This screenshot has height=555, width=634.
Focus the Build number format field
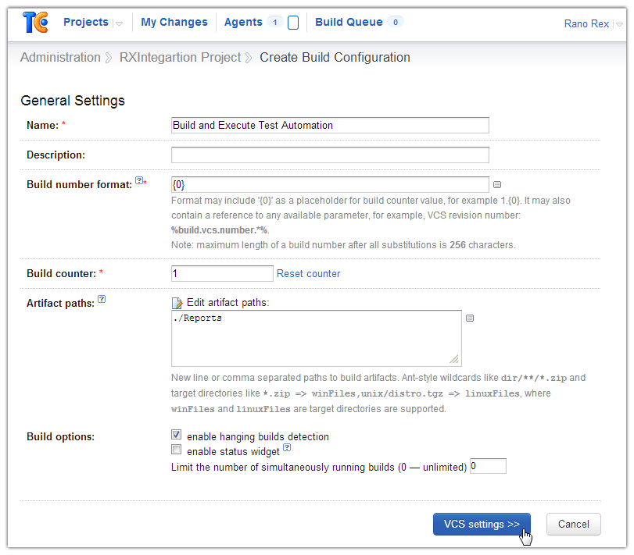coord(330,184)
